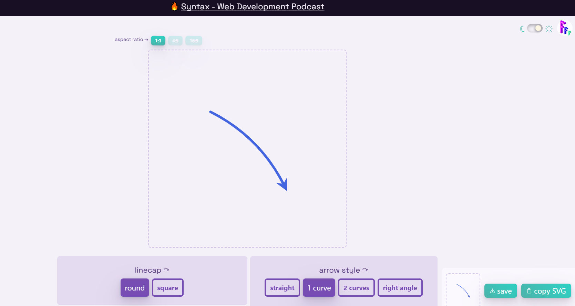The height and width of the screenshot is (306, 575).
Task: Save the arrow with the save button
Action: [501, 291]
